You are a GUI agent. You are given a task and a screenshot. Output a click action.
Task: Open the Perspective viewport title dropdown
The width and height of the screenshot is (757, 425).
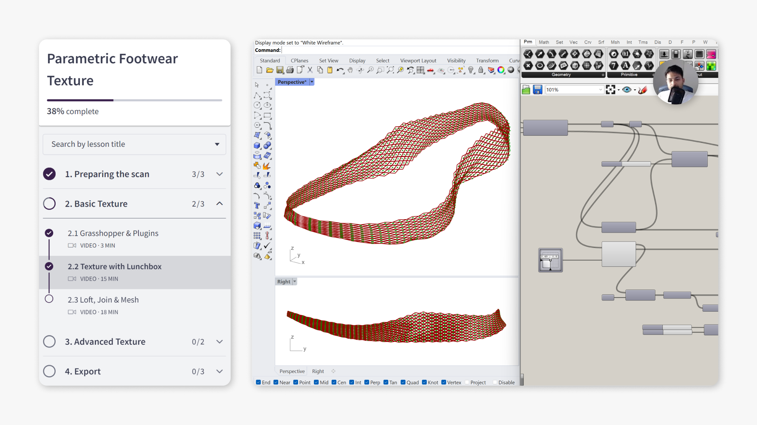point(311,82)
